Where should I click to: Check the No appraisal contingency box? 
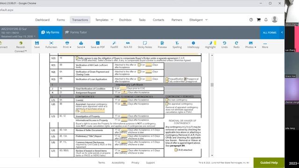coord(167,104)
